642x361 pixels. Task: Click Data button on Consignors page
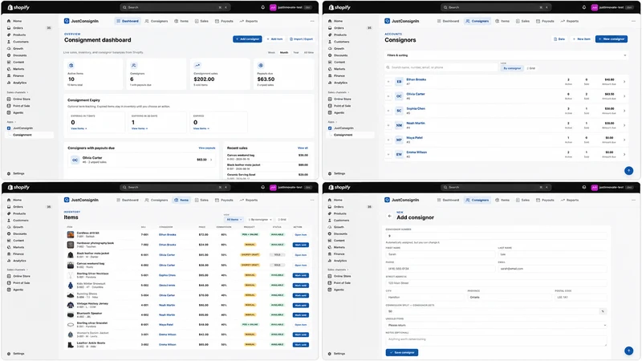[559, 39]
